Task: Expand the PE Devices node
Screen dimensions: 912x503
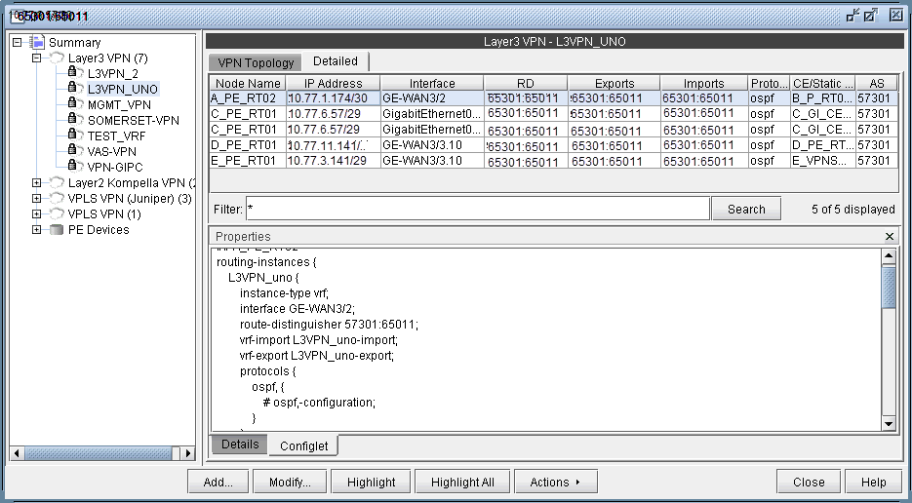Action: point(36,230)
